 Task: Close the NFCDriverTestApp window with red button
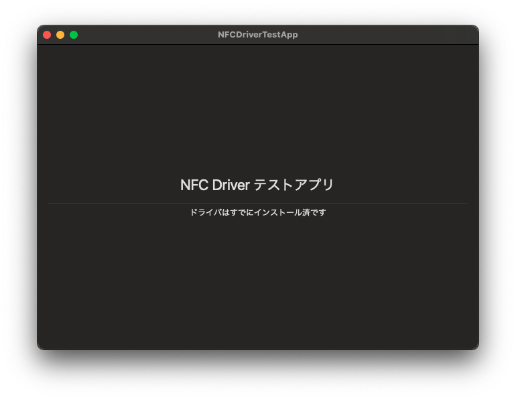[47, 35]
